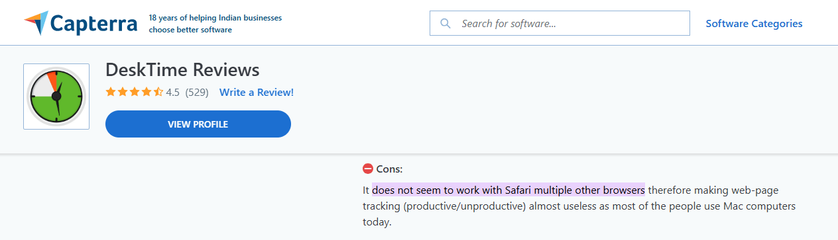Click the DeskTime clock logo thumbnail
838x240 pixels.
point(56,97)
